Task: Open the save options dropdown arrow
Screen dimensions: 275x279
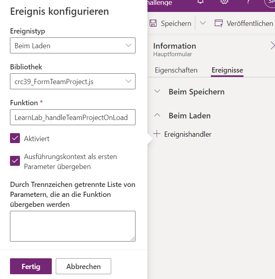Action: pos(203,24)
